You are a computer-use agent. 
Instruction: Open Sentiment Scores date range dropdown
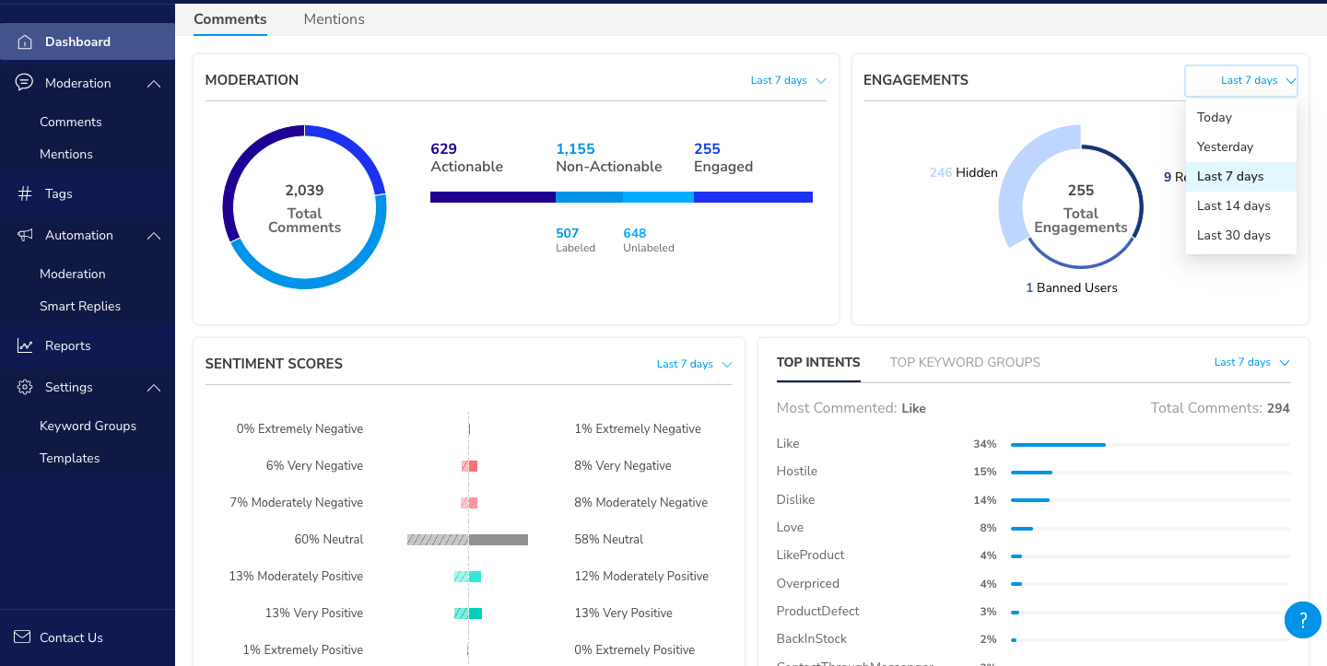point(694,364)
